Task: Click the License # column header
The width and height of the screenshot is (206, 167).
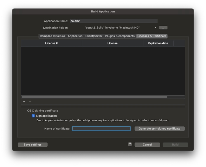Action: (51, 43)
